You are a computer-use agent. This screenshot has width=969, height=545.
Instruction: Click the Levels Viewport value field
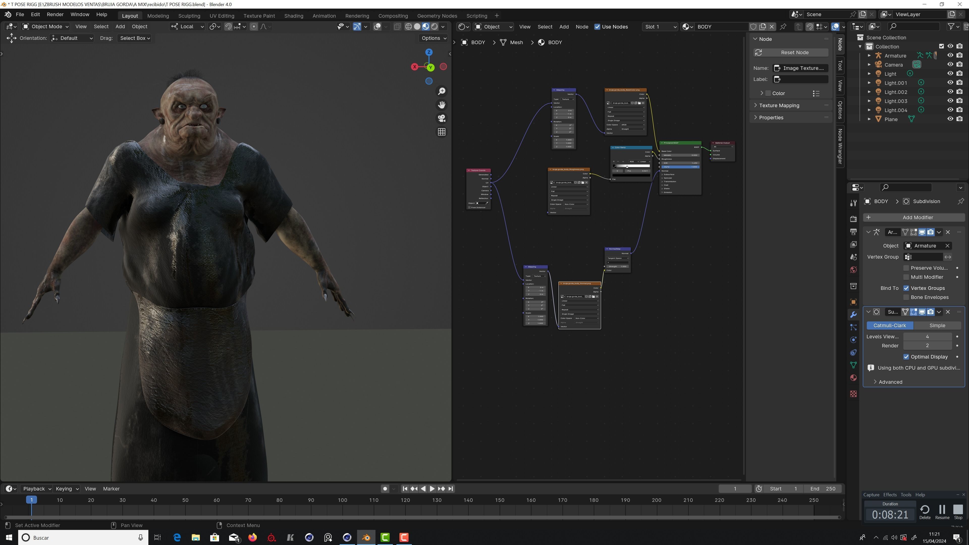point(927,337)
